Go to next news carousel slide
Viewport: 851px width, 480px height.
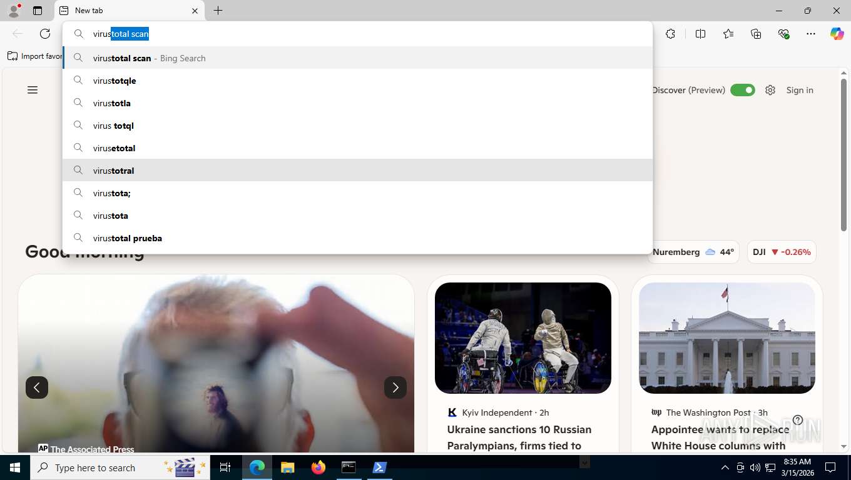pyautogui.click(x=395, y=387)
